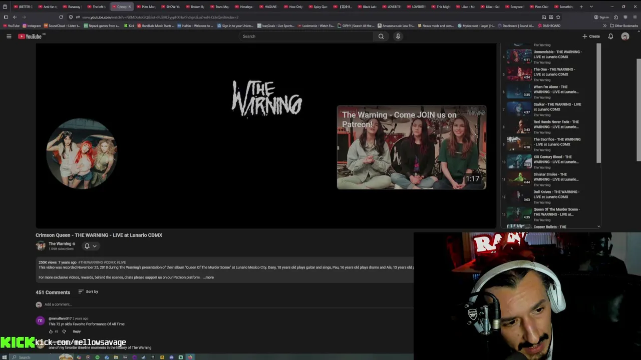Open the browser sidebar toggle icon
Screen dimensions: 641x360
(6, 17)
